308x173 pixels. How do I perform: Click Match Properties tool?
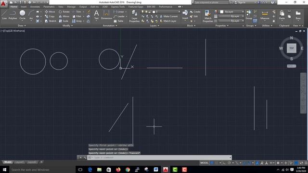coord(208,16)
